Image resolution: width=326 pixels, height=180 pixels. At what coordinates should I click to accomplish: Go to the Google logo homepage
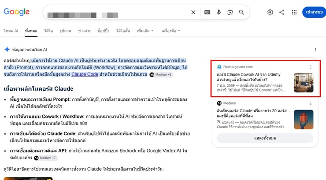pyautogui.click(x=16, y=12)
